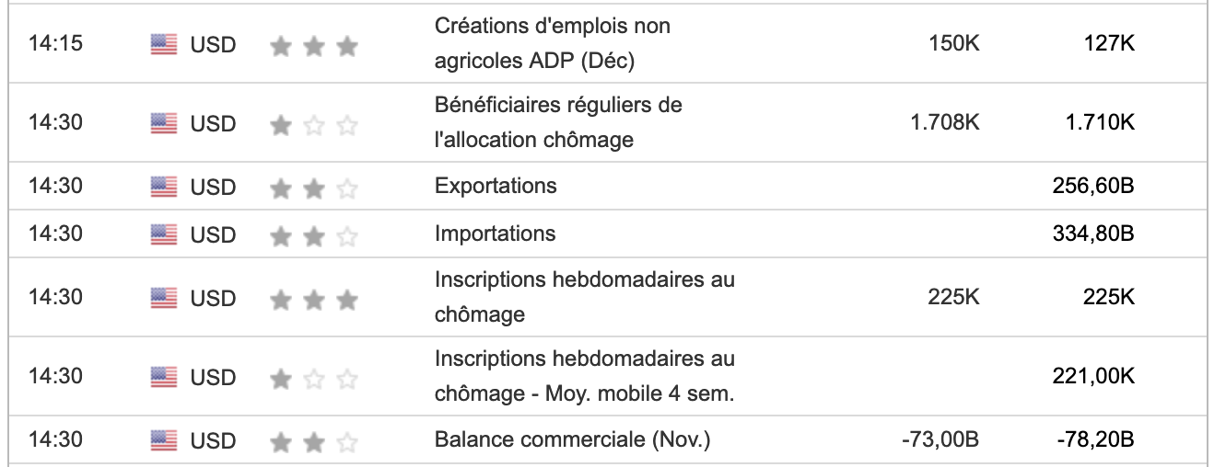Click the -78,20B previous value

pos(1095,440)
